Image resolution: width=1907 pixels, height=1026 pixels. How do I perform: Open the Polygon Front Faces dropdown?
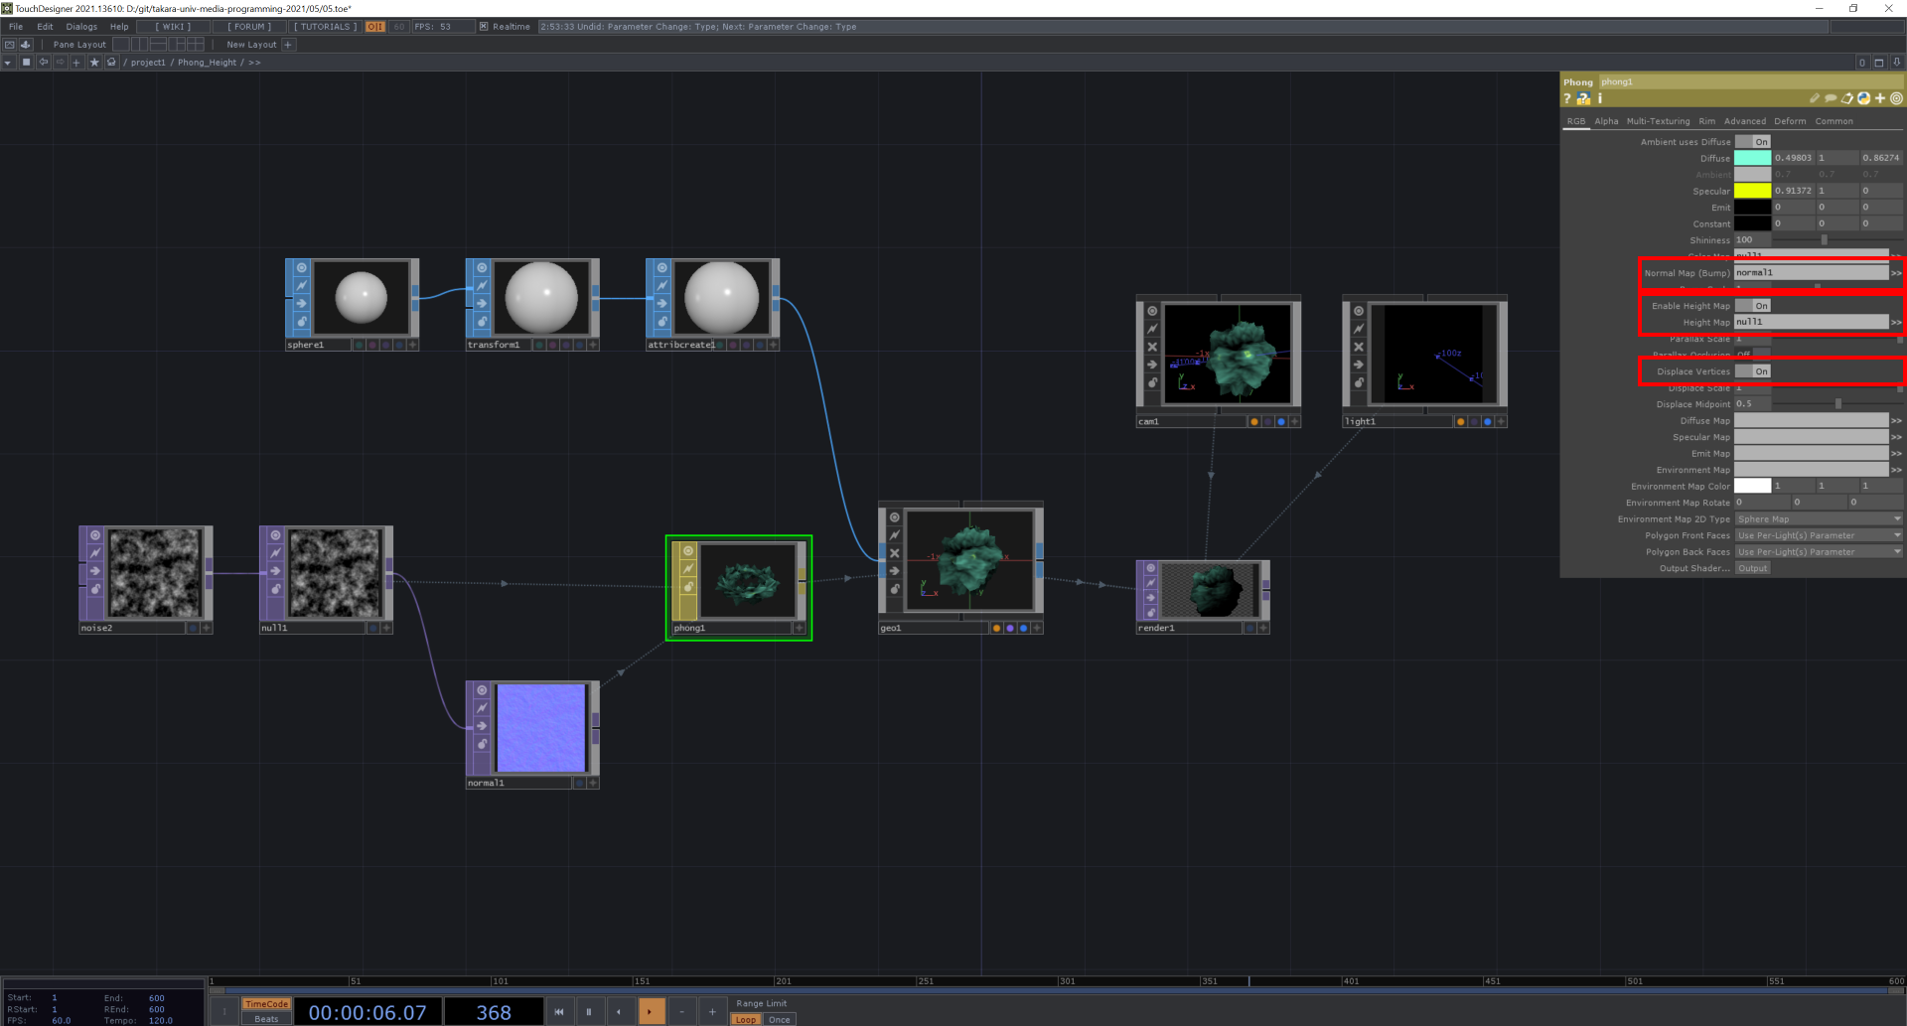(x=1818, y=534)
